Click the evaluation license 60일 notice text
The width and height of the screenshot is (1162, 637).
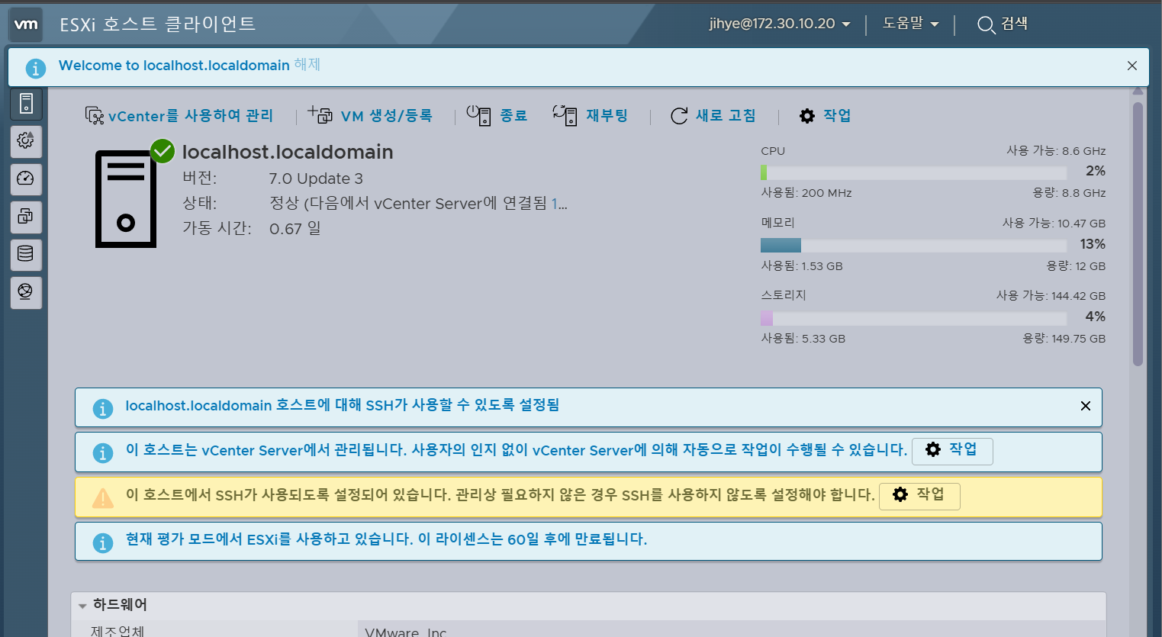tap(386, 539)
